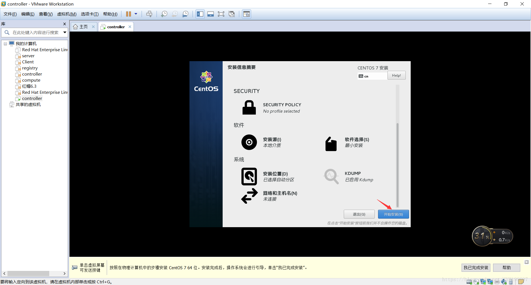
Task: Open the SECURITY POLICY lock icon
Action: pos(249,107)
